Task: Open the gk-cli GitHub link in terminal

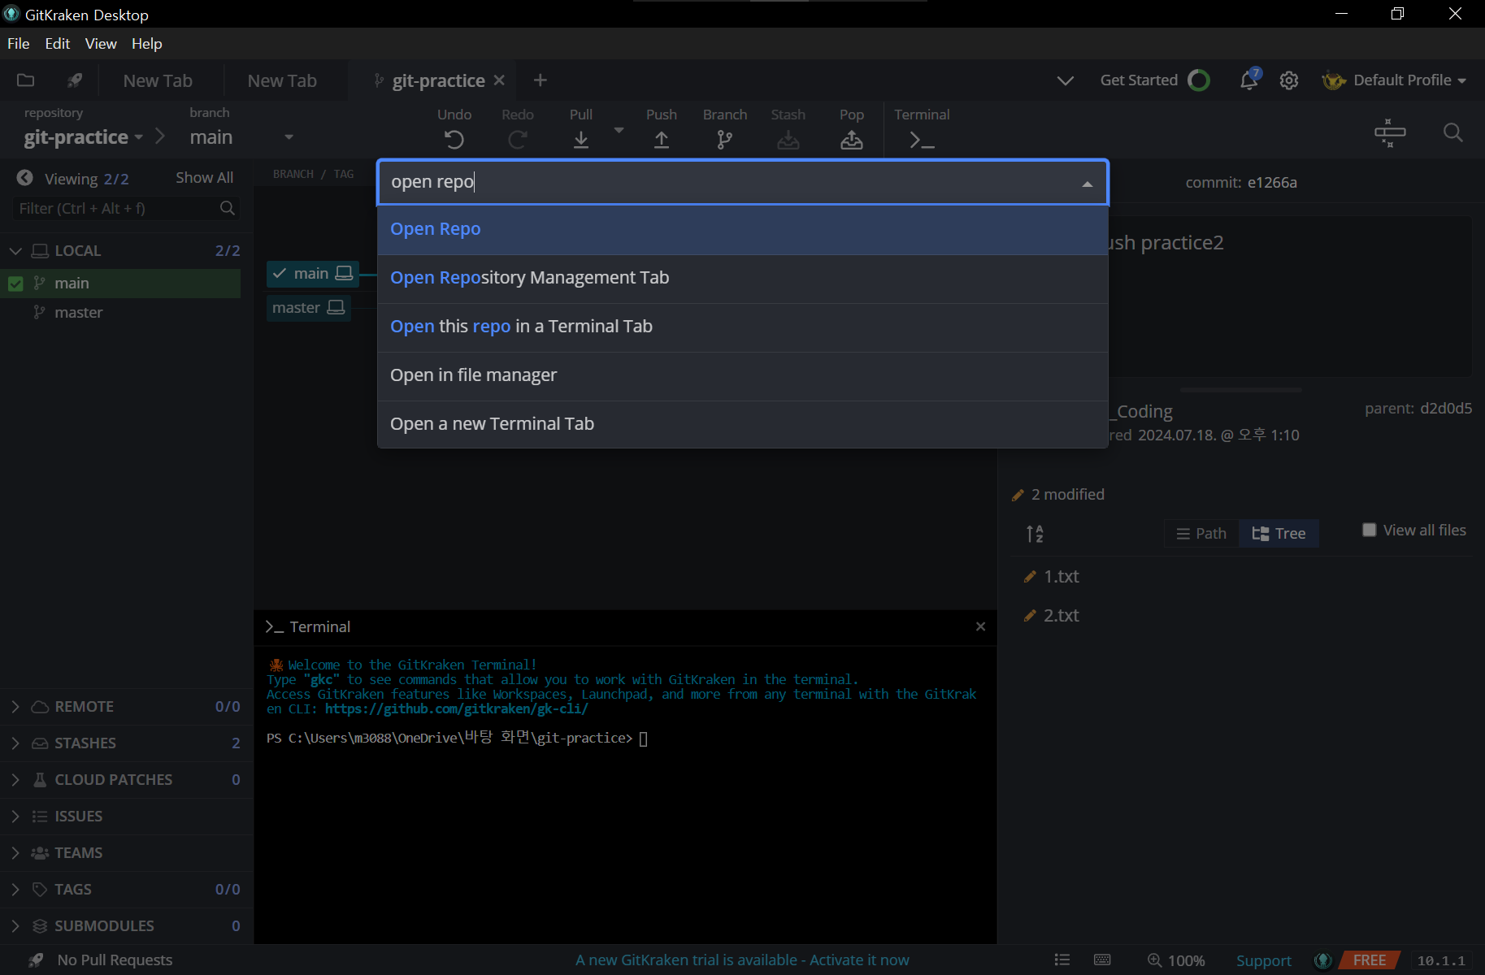Action: coord(456,708)
